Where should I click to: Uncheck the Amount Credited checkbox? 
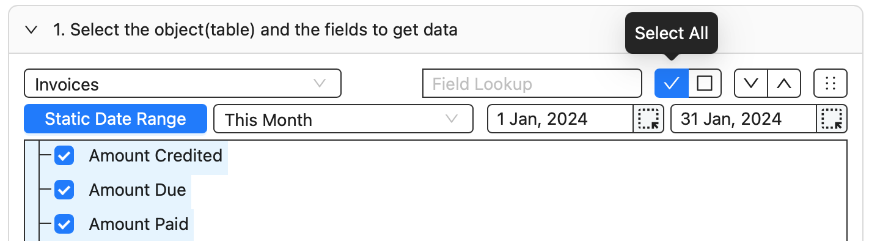pos(64,156)
